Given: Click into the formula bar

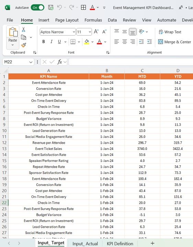Looking at the screenshot, I should [131, 62].
